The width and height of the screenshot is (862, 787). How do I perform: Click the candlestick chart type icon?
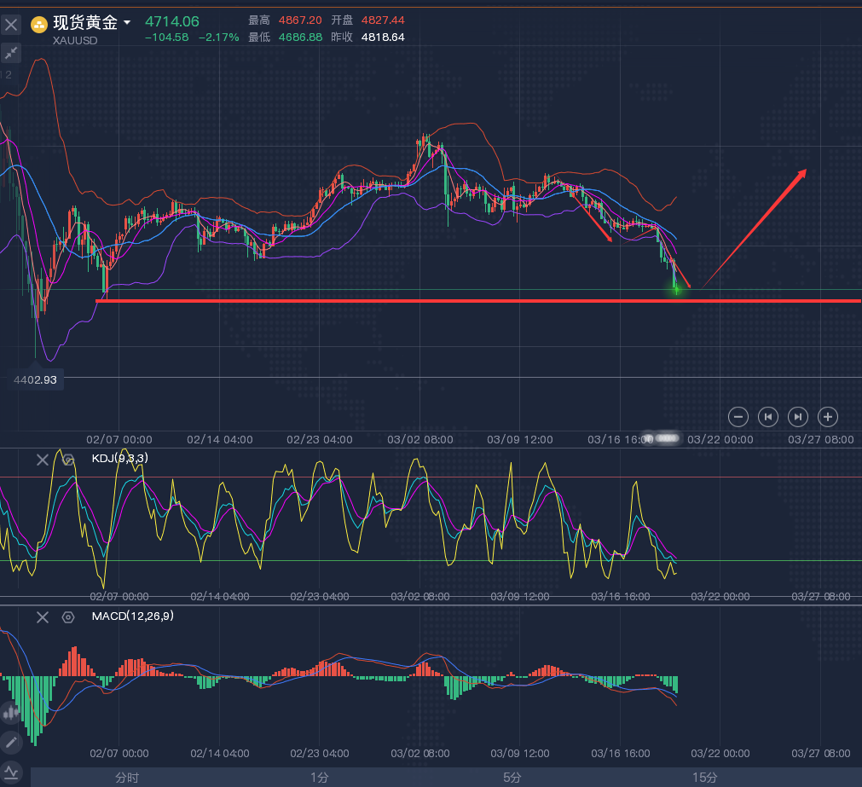[x=11, y=712]
